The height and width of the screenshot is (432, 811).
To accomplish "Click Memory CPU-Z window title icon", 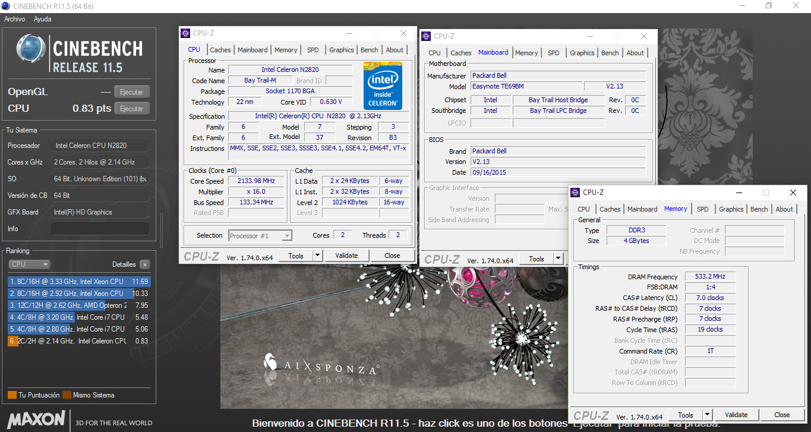I will coord(576,193).
